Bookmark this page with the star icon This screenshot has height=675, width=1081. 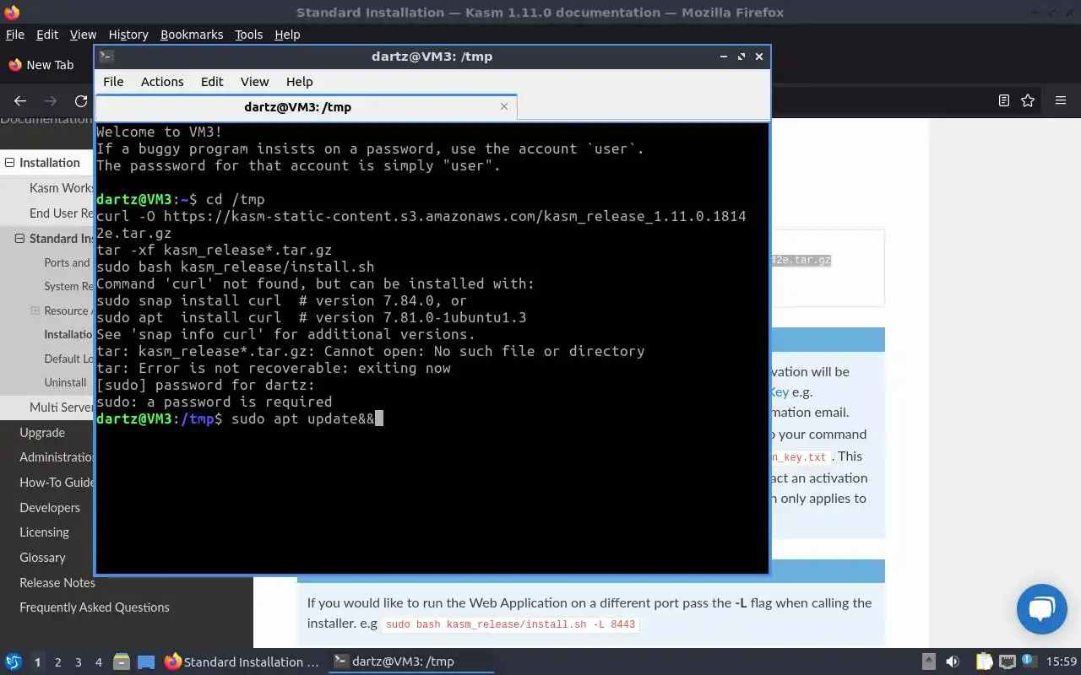1028,100
